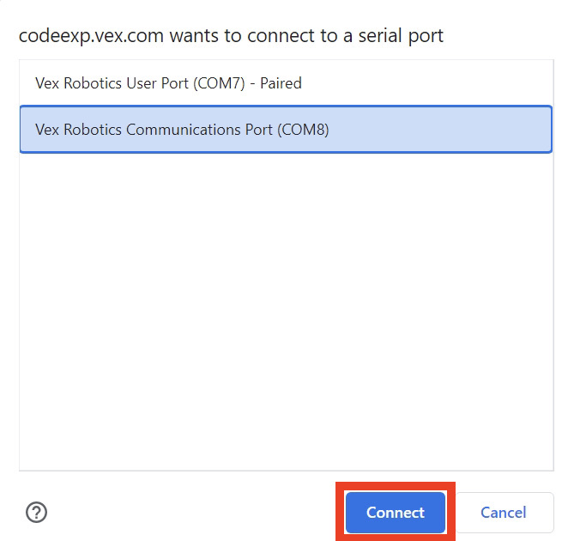Click the circled question mark icon

click(37, 513)
